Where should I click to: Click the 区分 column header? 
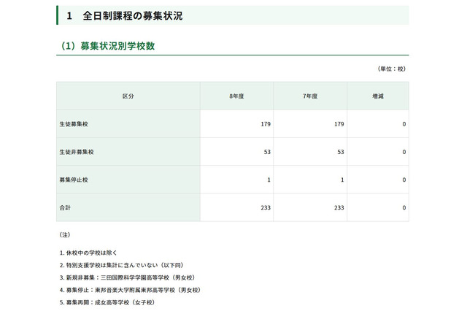tap(128, 96)
